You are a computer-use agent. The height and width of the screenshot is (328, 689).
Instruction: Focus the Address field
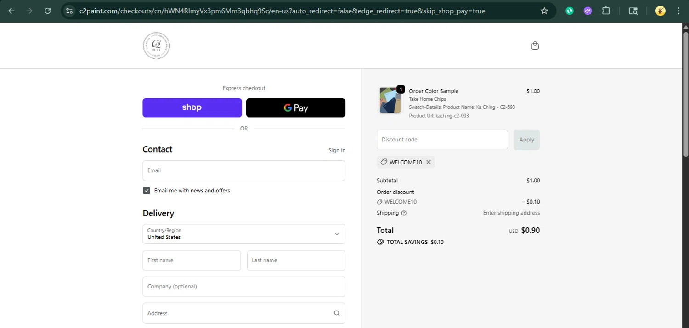pos(244,313)
